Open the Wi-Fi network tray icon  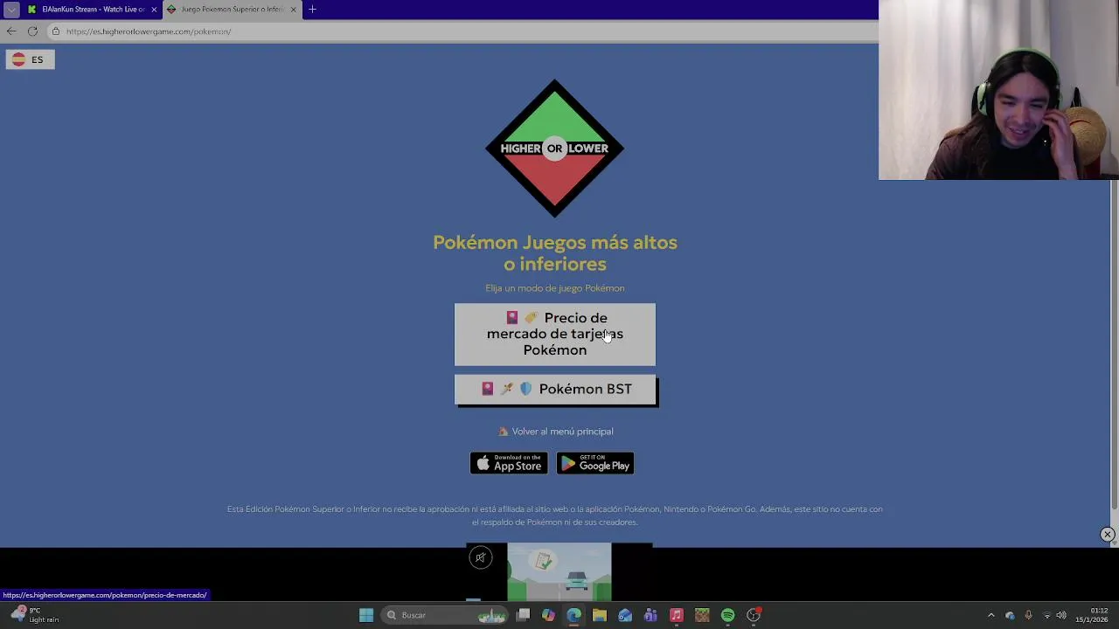(x=1047, y=615)
